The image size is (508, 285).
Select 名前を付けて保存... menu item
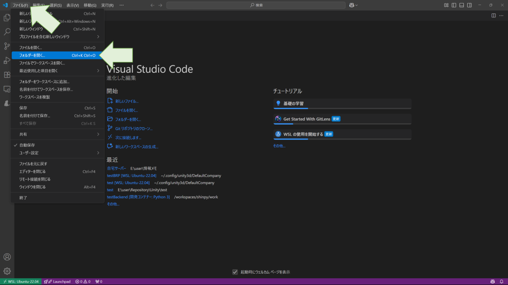58,116
